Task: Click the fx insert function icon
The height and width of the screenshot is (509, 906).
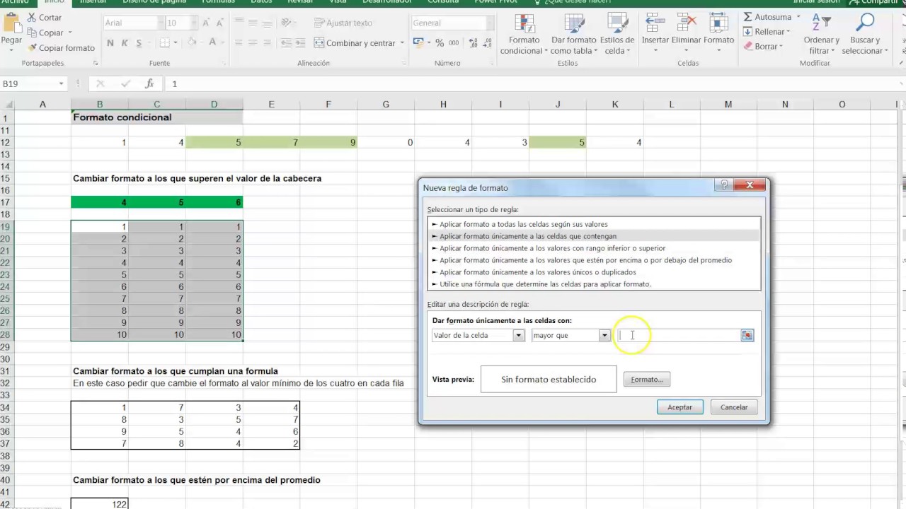Action: 149,83
